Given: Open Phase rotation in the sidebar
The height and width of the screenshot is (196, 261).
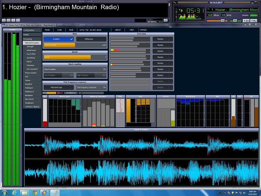Looking at the screenshot, I should tap(32, 73).
